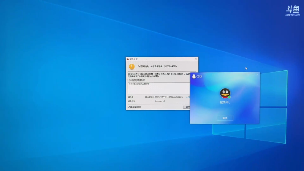
Task: Click the QQ penguin avatar in login window
Action: 225,93
